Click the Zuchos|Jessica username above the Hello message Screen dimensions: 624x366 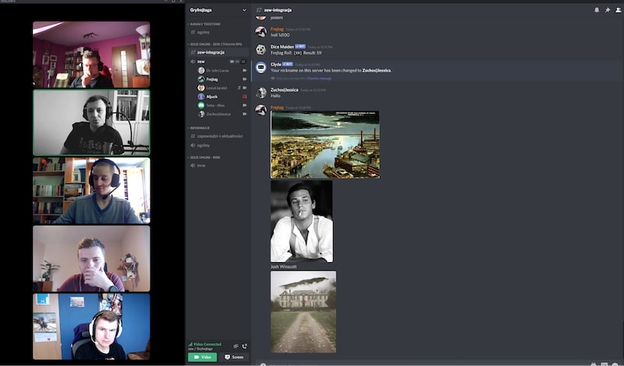285,90
